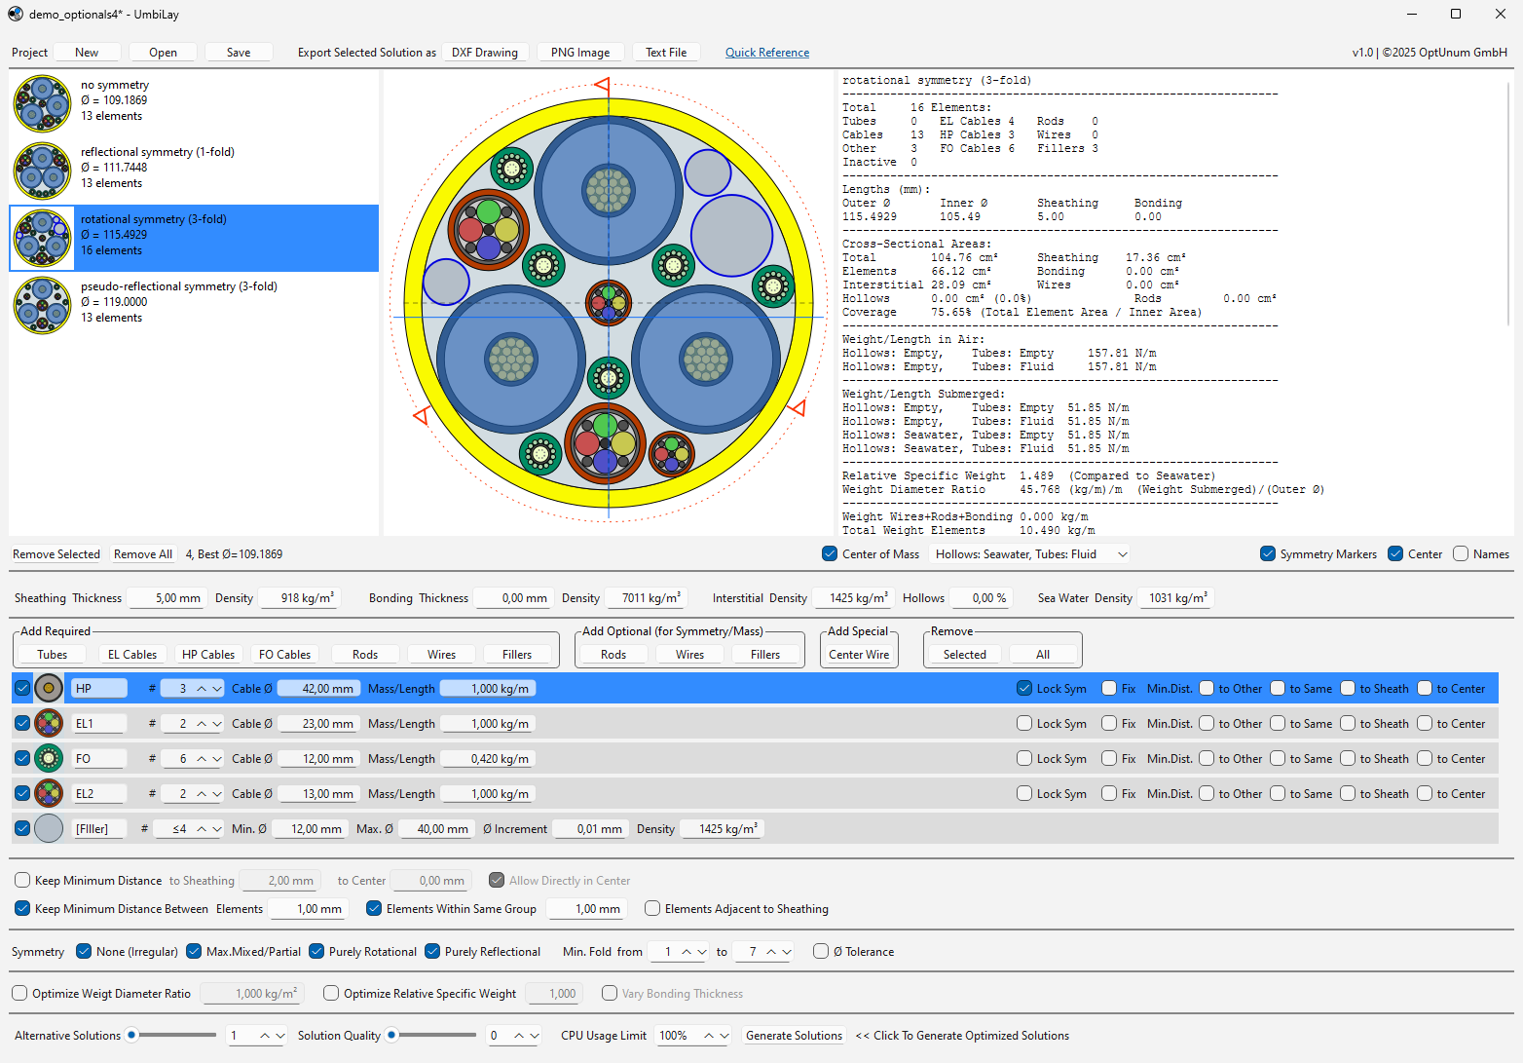Disable the Symmetry Markers checkbox

click(x=1268, y=554)
